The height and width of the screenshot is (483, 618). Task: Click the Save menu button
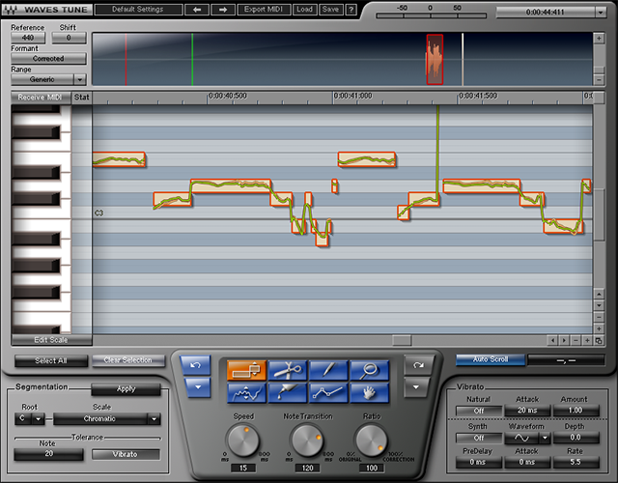coord(330,10)
